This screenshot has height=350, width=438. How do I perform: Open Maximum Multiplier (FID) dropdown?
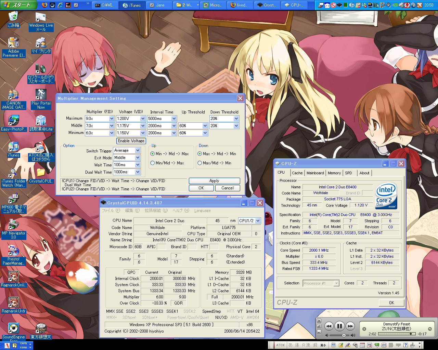112,119
